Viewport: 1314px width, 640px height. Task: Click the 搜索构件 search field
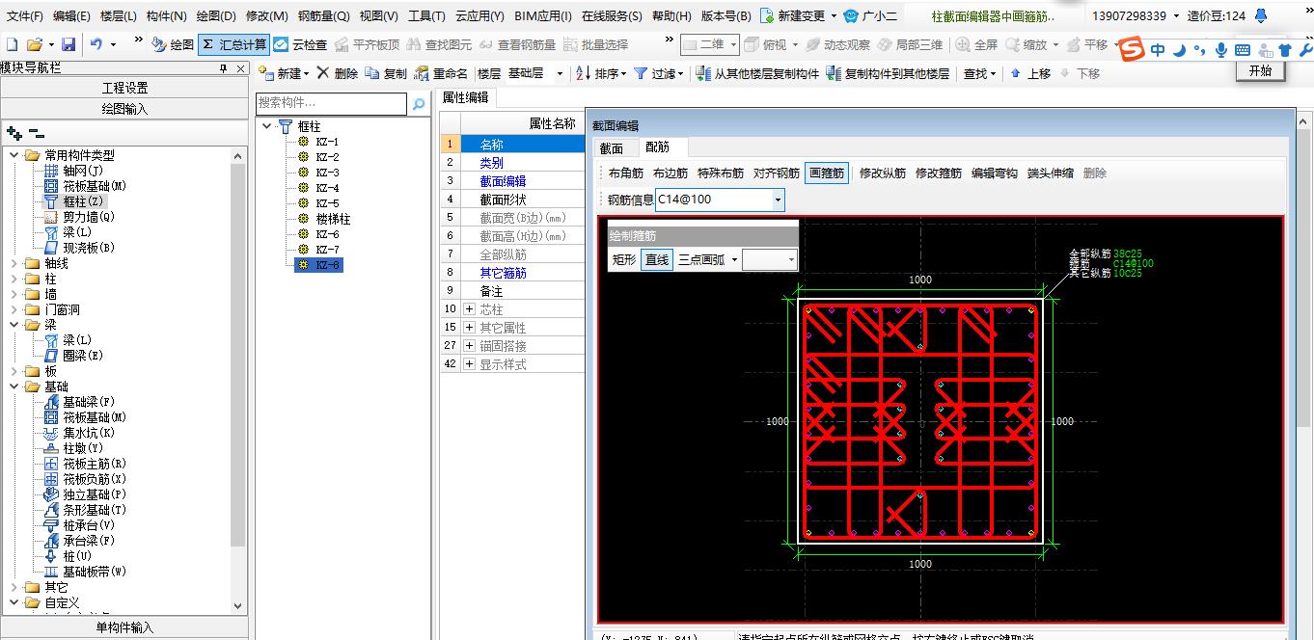click(332, 103)
